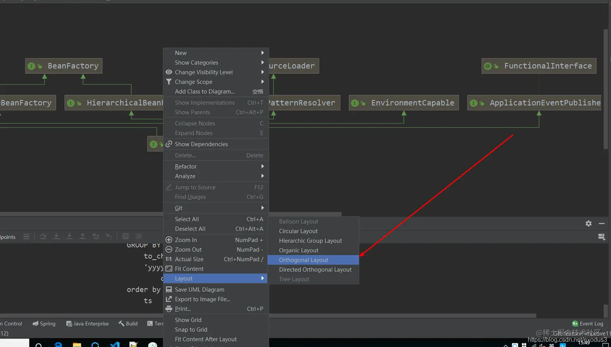Open the Spring tool window
Screen dimensions: 611x347
click(x=44, y=324)
